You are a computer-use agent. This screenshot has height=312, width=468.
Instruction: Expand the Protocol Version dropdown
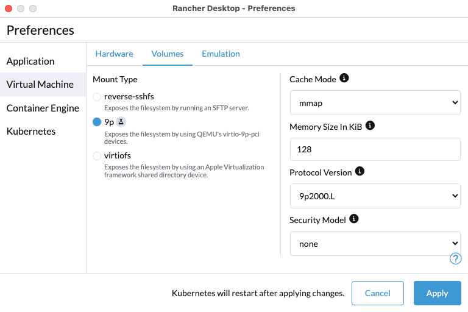375,196
